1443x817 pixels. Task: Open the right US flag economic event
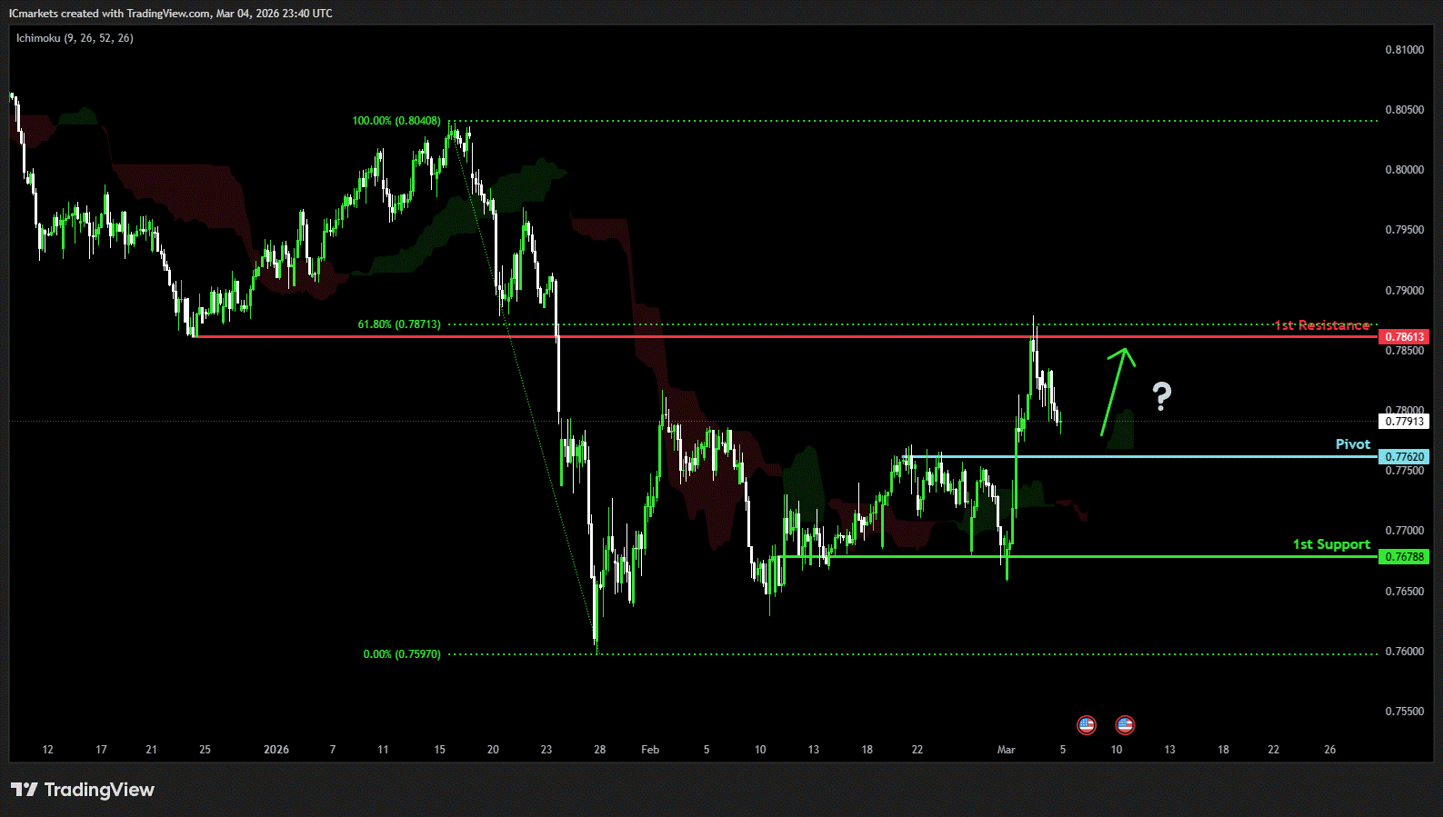[x=1125, y=725]
